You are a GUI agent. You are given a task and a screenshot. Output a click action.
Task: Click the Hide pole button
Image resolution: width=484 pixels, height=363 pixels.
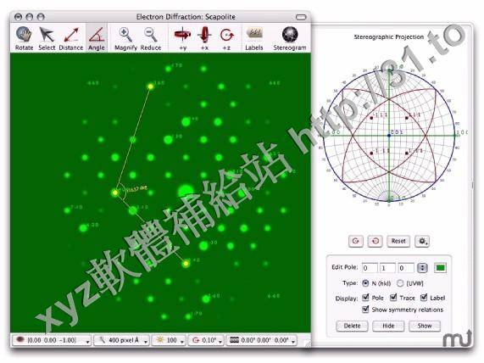[x=388, y=326]
